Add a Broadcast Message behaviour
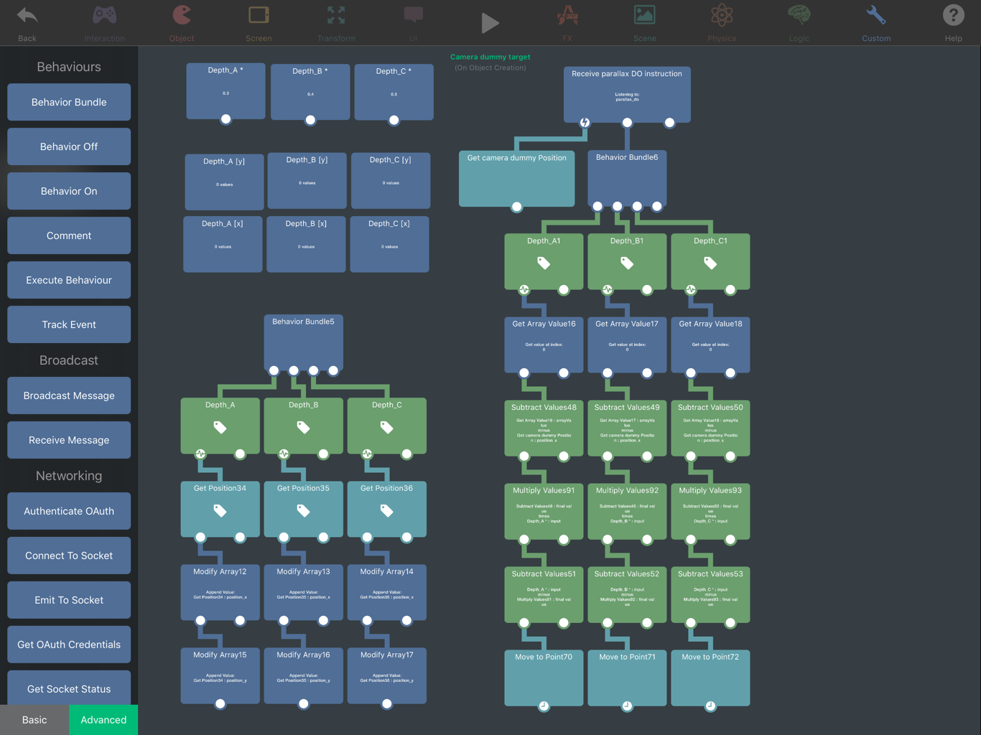 pyautogui.click(x=69, y=395)
